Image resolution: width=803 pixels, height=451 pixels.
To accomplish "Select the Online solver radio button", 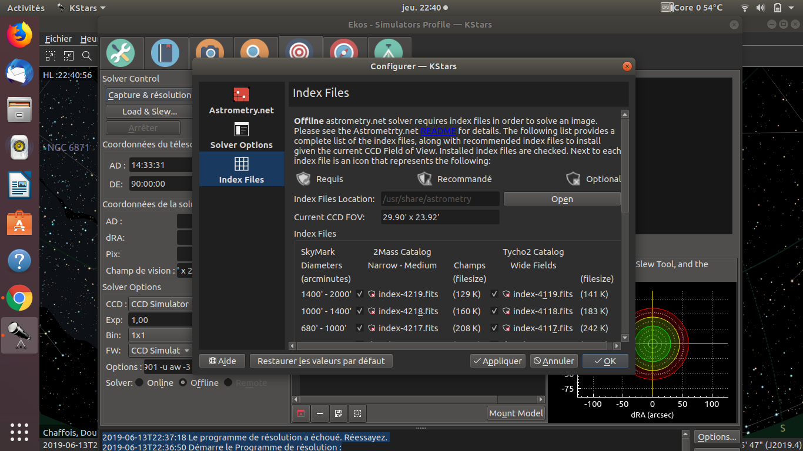I will [x=139, y=383].
